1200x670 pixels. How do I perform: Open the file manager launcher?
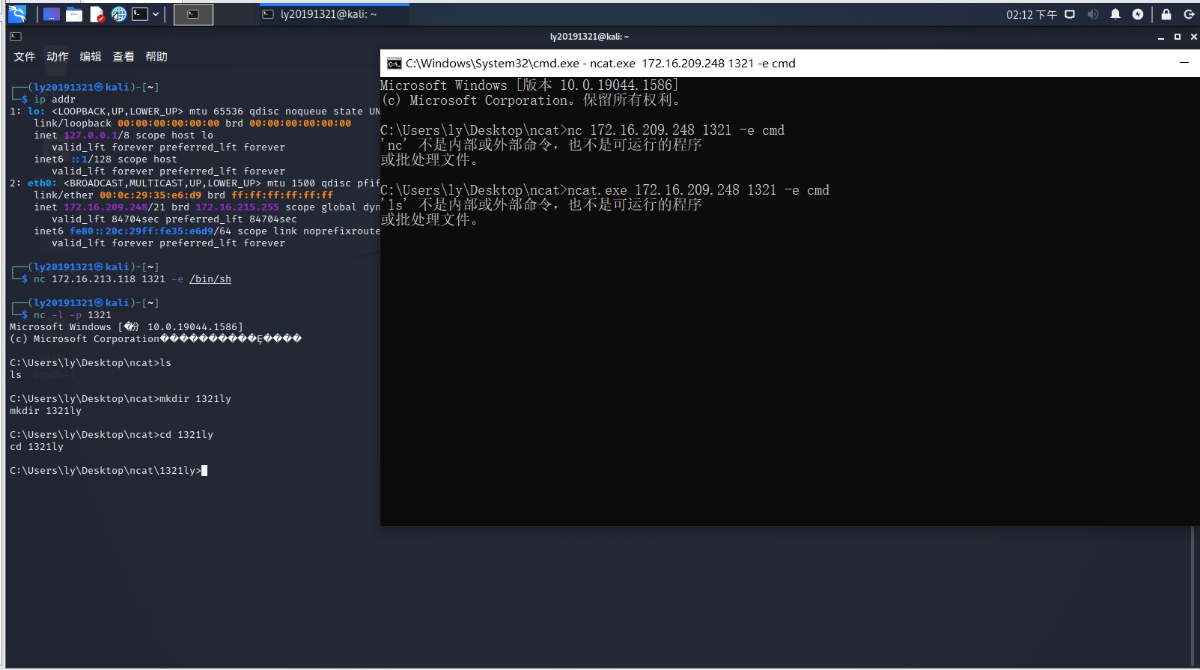coord(74,14)
